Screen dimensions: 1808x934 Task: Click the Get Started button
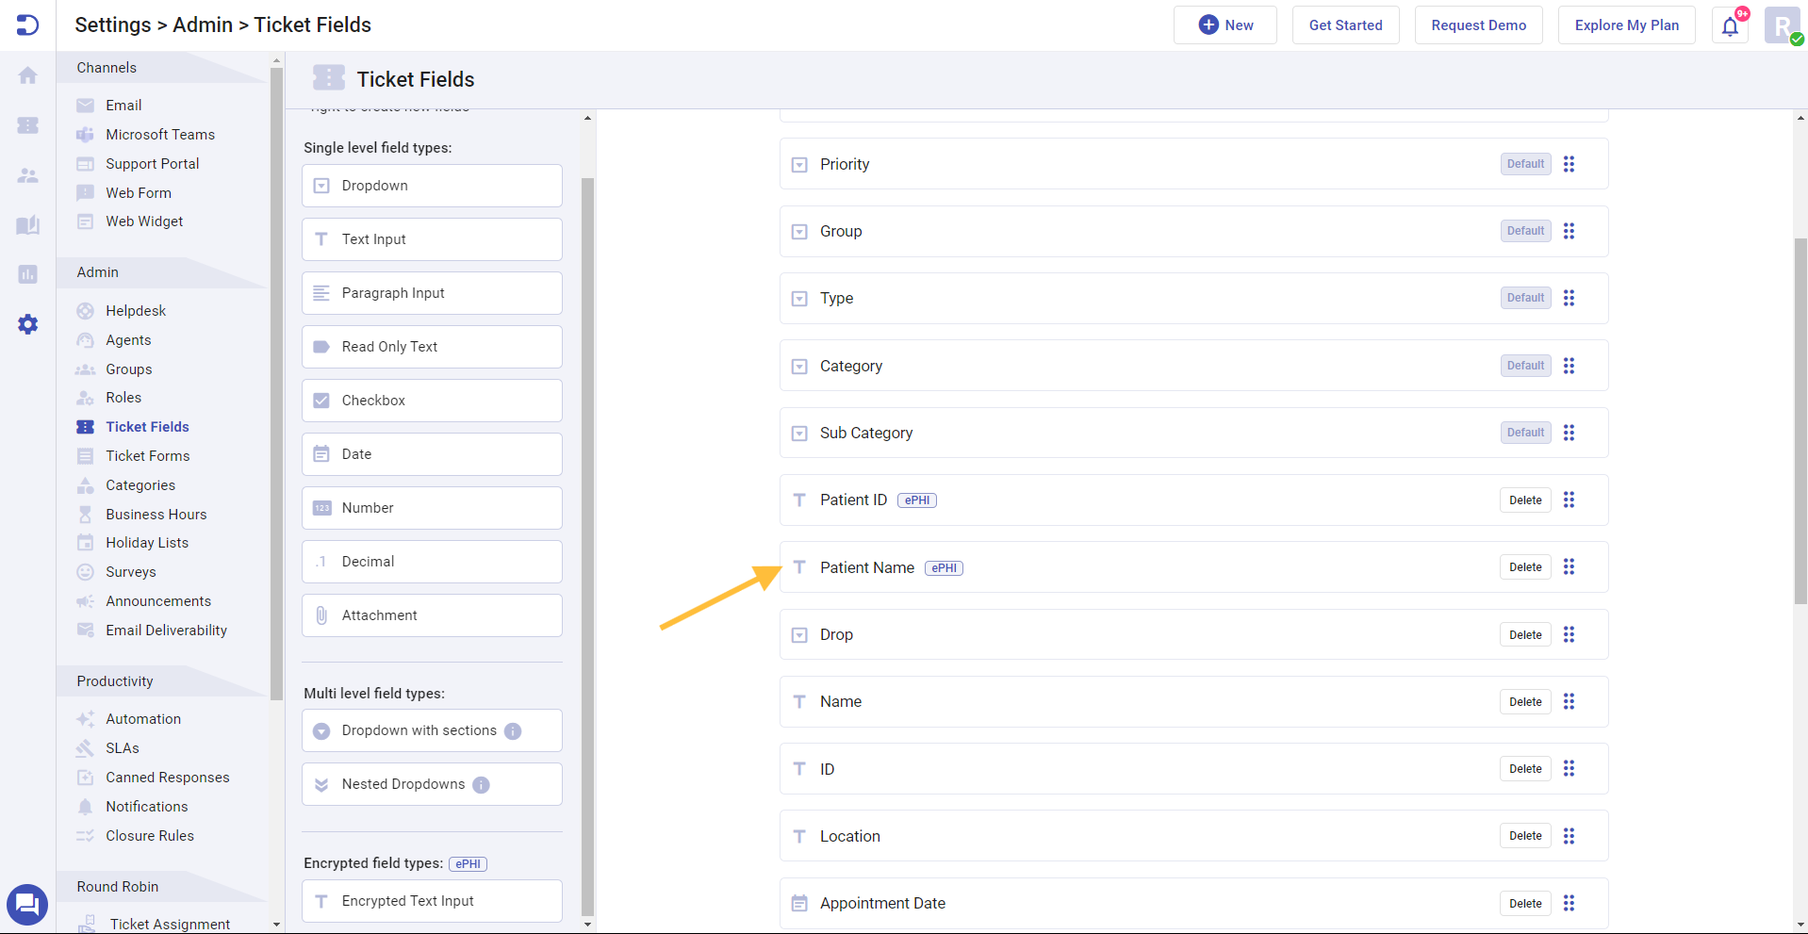pyautogui.click(x=1345, y=25)
